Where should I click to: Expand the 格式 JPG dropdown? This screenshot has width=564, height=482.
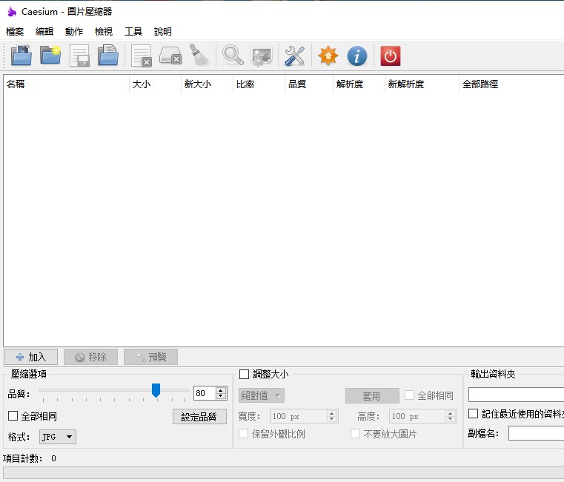point(58,437)
